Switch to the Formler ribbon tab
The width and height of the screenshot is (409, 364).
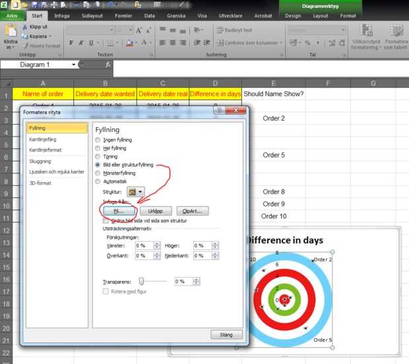tap(123, 16)
